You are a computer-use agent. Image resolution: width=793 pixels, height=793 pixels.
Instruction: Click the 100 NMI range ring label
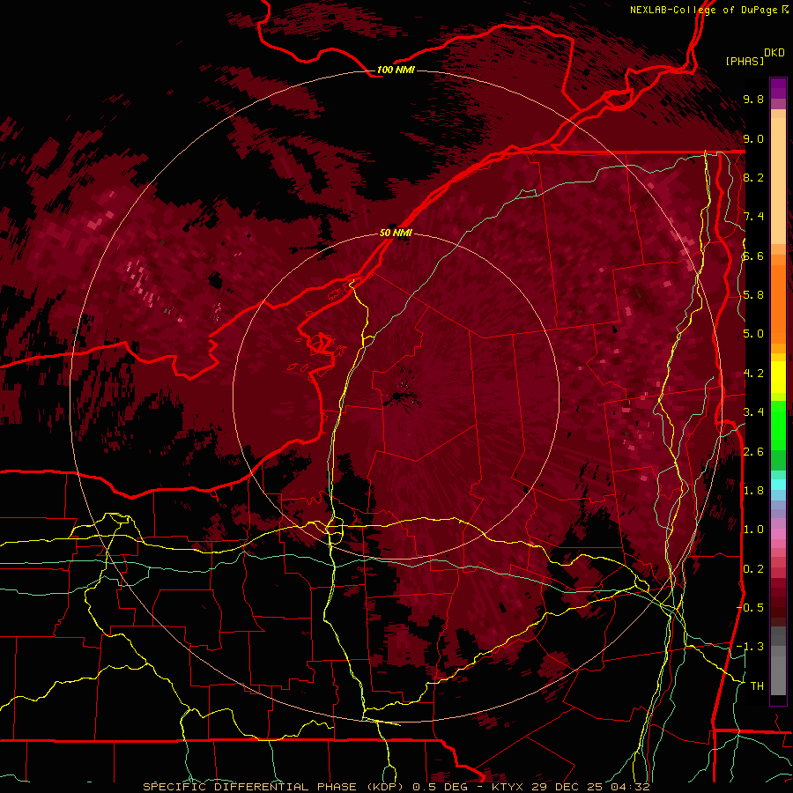coord(396,70)
